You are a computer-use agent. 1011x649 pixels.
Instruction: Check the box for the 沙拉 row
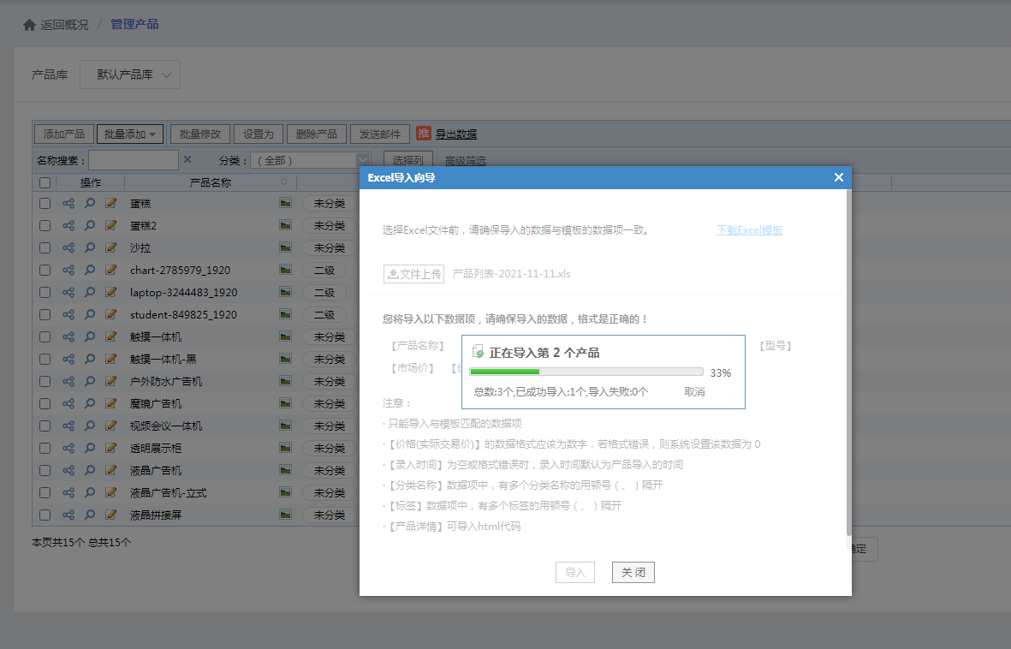pos(45,247)
